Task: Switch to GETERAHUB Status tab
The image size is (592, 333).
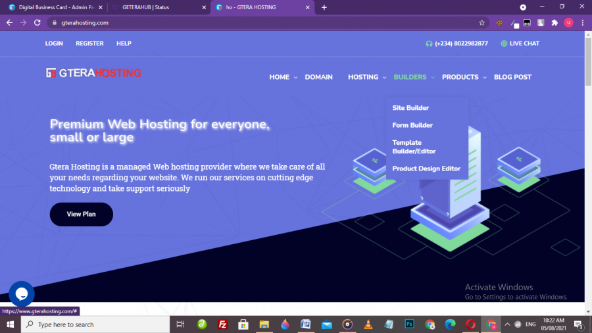Action: click(159, 7)
